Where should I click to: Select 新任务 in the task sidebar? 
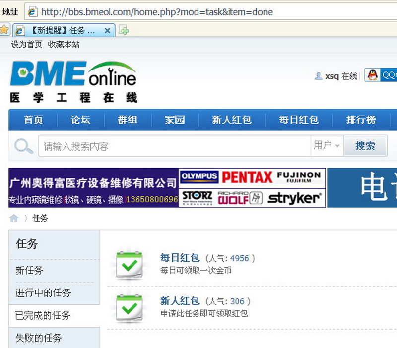(x=29, y=271)
